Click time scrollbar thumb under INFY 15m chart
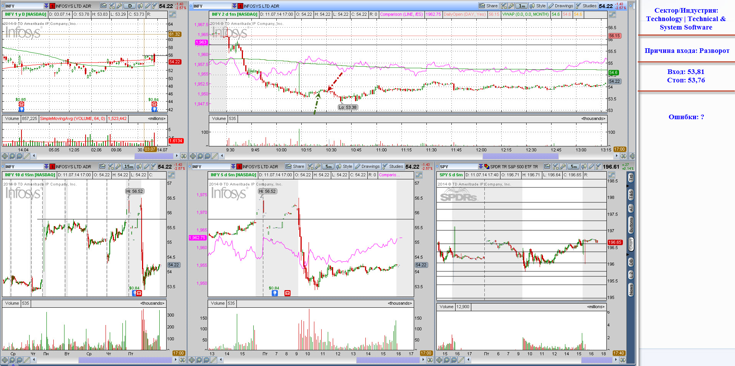 pos(126,360)
